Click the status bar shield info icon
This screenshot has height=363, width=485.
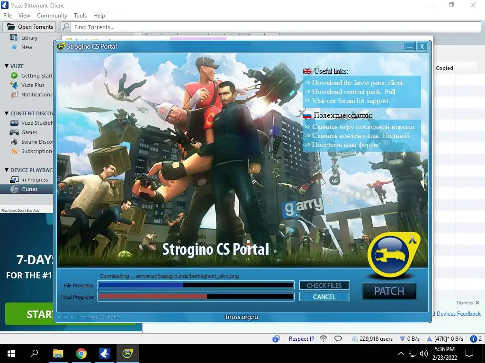click(276, 339)
